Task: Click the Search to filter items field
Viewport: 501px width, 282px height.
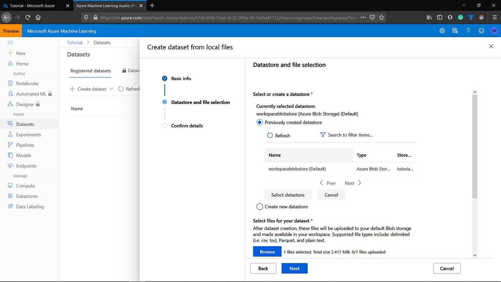Action: coord(350,135)
